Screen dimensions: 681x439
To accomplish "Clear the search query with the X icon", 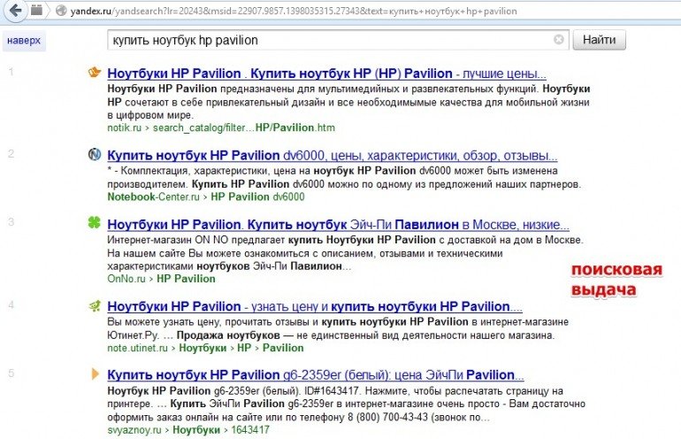I will pyautogui.click(x=559, y=41).
